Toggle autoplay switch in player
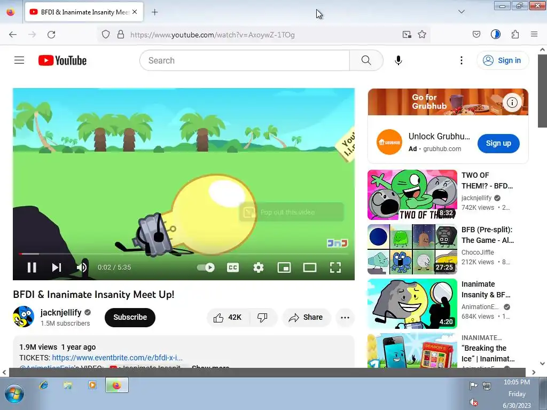Image resolution: width=547 pixels, height=410 pixels. tap(206, 267)
